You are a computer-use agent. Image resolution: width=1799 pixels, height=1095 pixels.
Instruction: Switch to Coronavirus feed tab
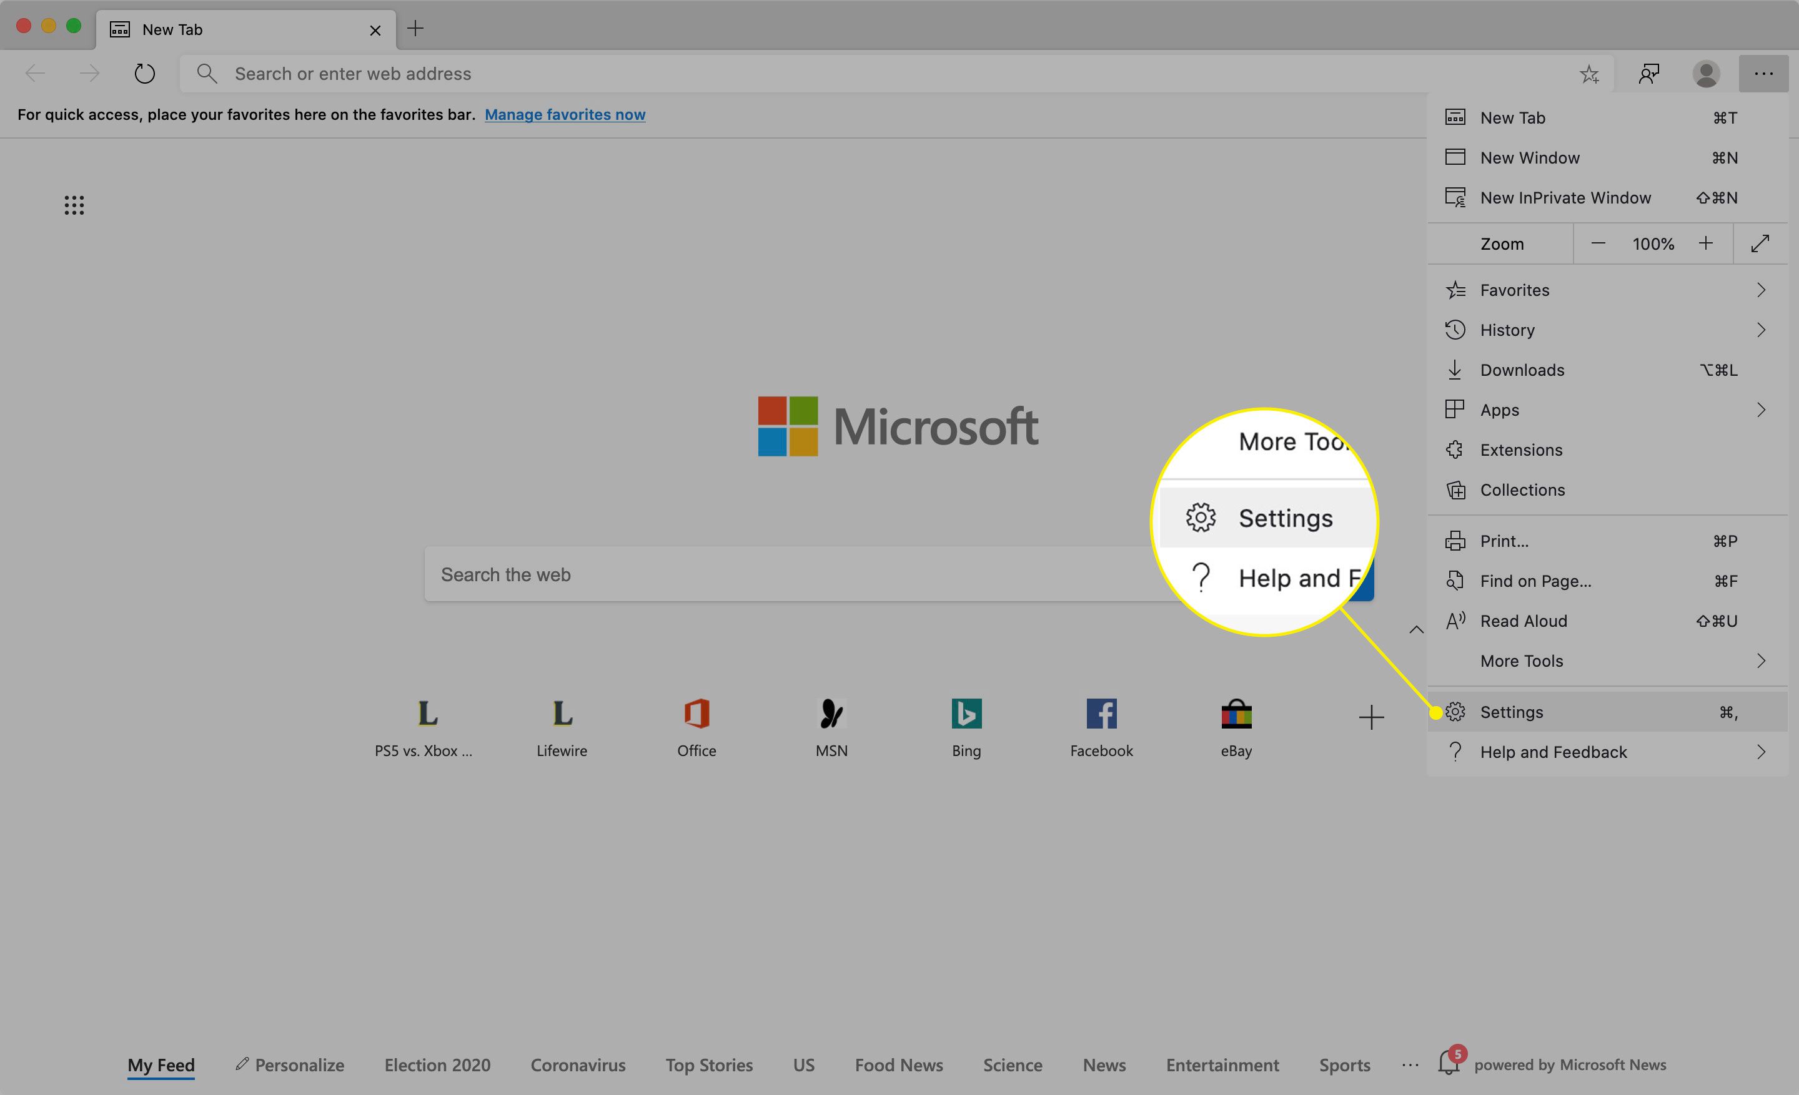click(578, 1065)
